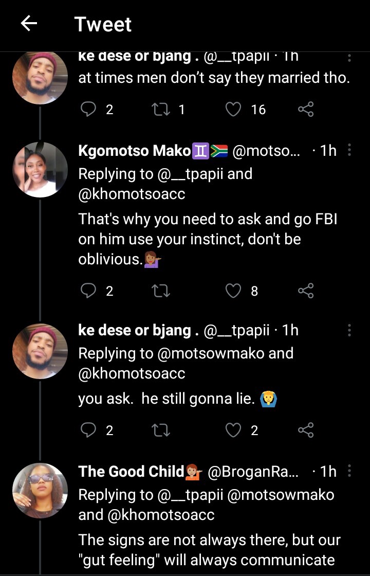Like the "he still gonna lie" tweet
This screenshot has width=370, height=576.
pos(234,430)
